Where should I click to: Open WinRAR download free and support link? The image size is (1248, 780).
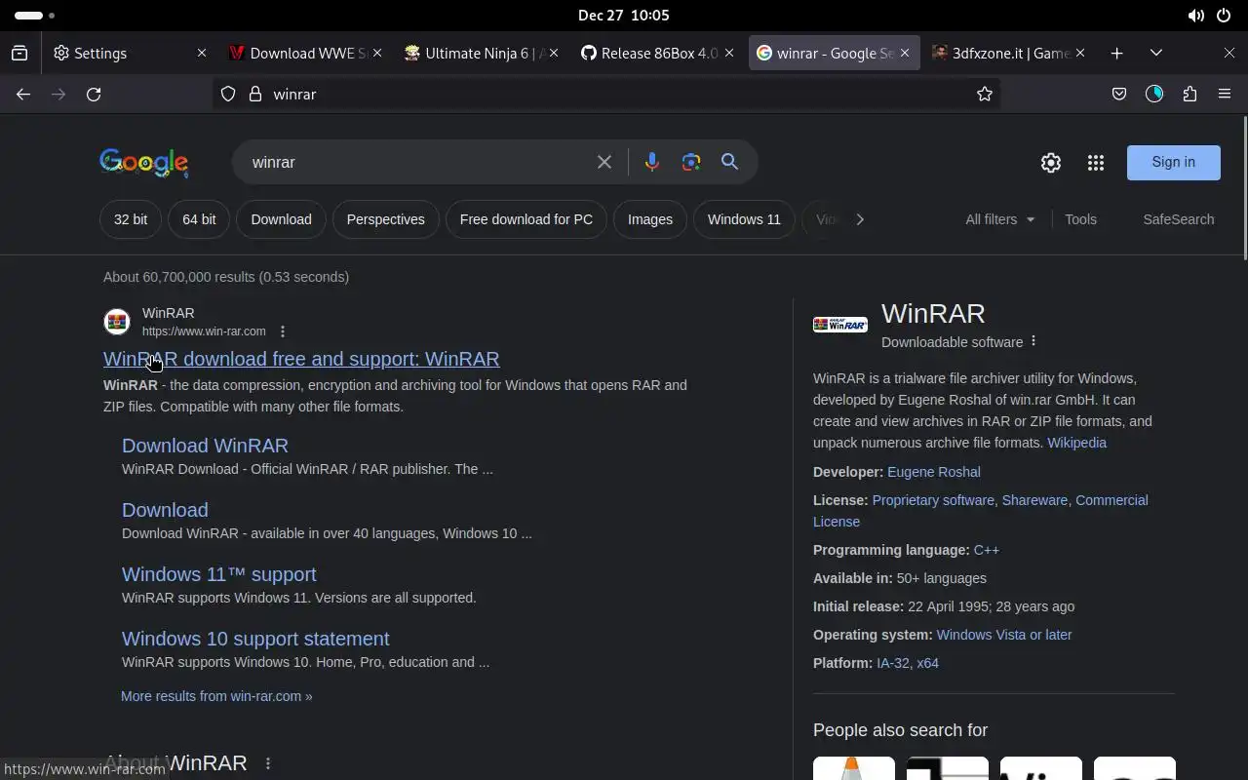[x=301, y=359]
